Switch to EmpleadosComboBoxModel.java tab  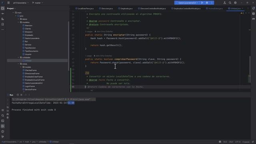click(186, 8)
